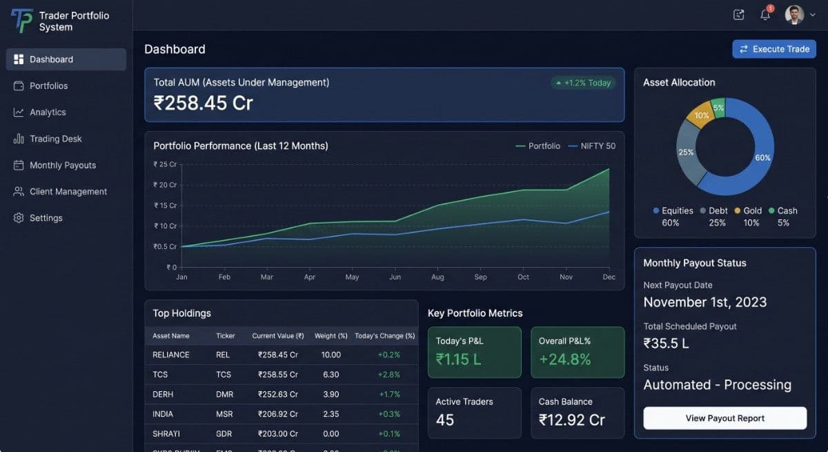
Task: Sort by Asset Name column header
Action: click(171, 336)
